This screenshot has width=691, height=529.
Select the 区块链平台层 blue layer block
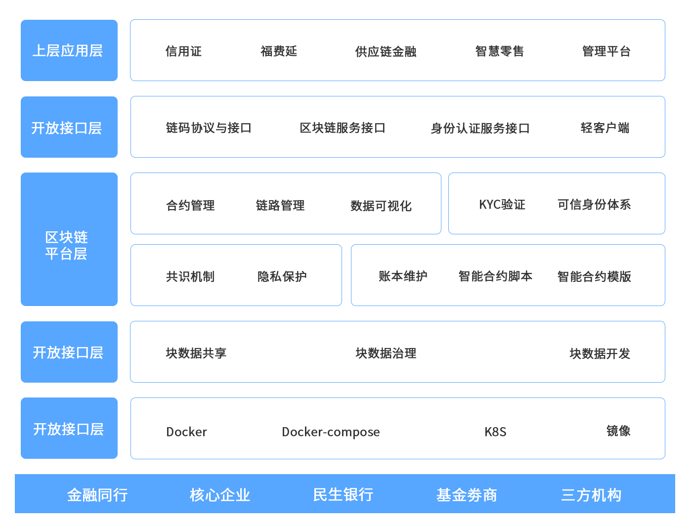tap(69, 239)
